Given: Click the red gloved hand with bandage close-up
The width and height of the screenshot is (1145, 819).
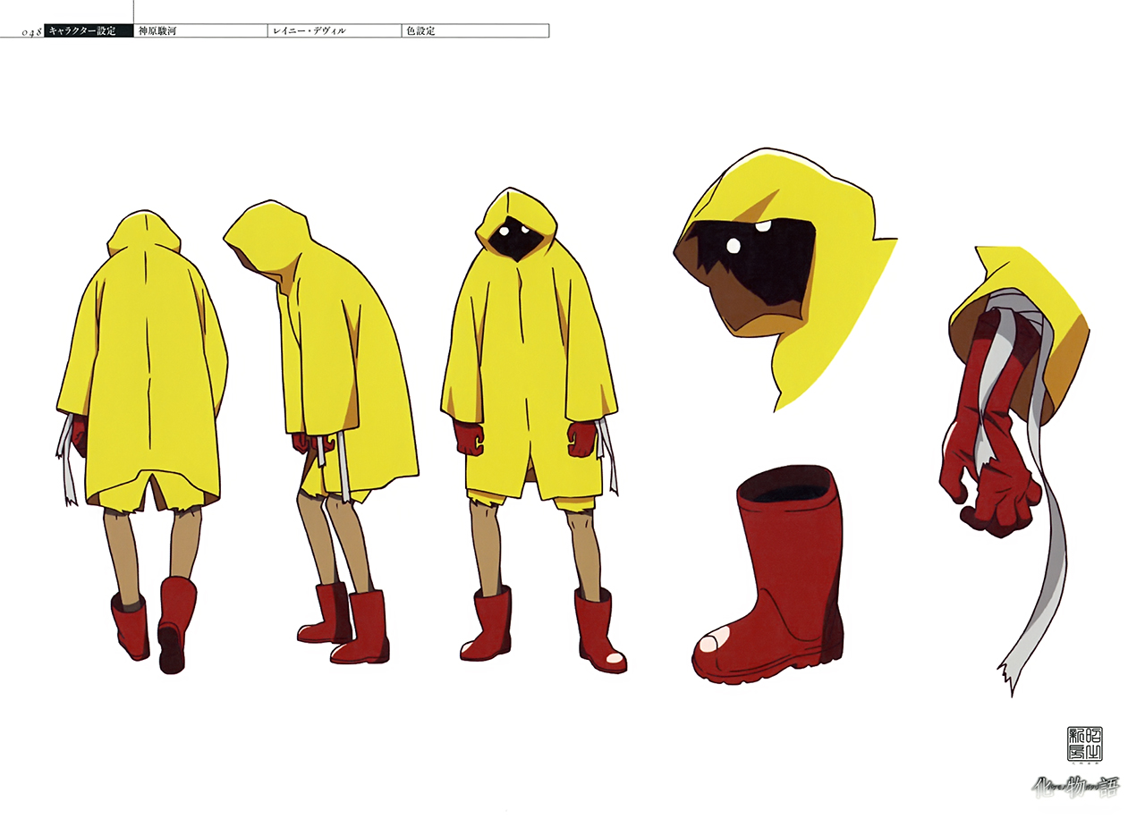Looking at the screenshot, I should point(1014,470).
